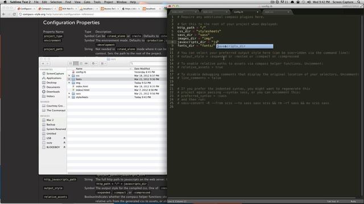Expand the sass folder in Finder
Image resolution: width=364 pixels, height=204 pixels.
69,93
